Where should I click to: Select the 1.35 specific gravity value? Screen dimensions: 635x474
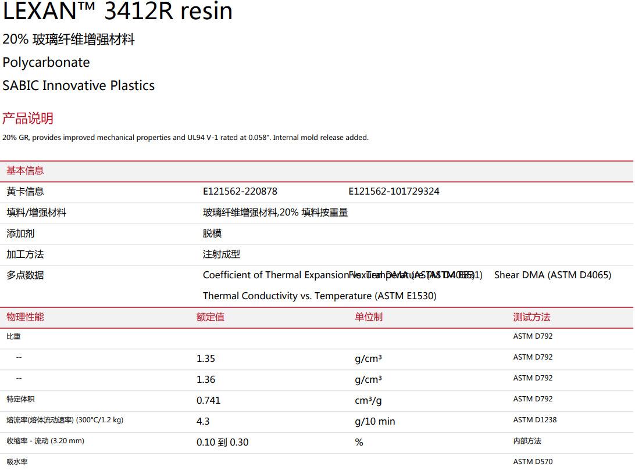tap(206, 359)
